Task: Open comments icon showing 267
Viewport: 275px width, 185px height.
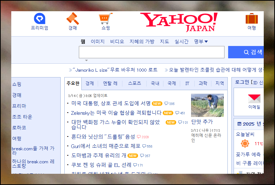Action: 142,156
